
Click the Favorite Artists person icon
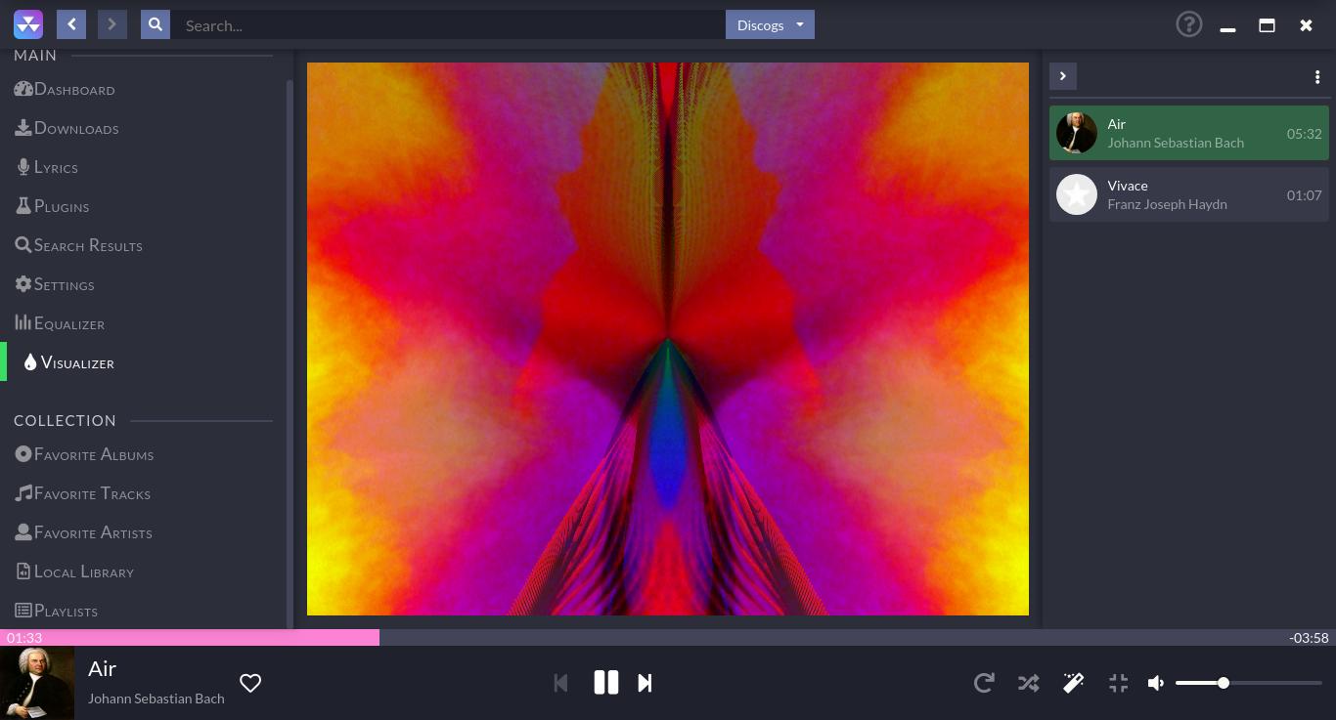(23, 531)
